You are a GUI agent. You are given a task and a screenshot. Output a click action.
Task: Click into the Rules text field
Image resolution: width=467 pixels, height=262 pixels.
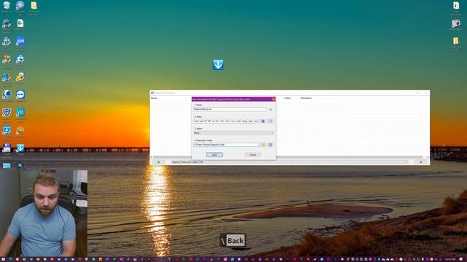click(226, 122)
